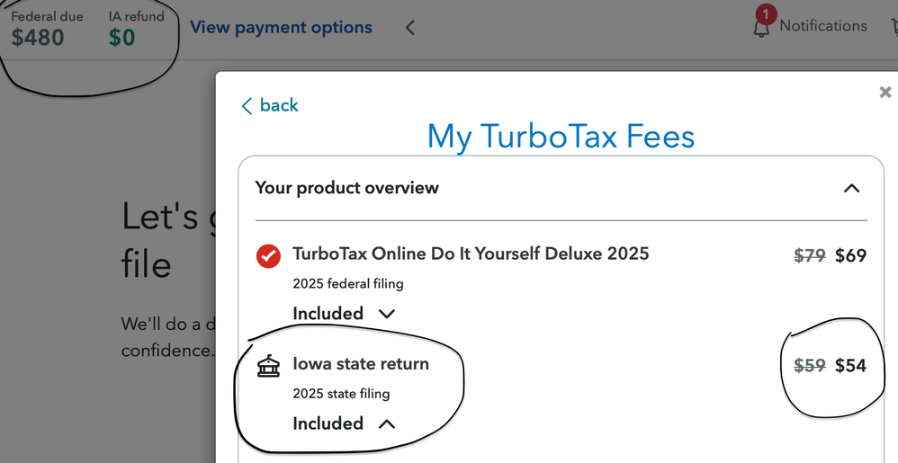The height and width of the screenshot is (463, 898).
Task: Click the Iowa state return building icon
Action: click(268, 366)
